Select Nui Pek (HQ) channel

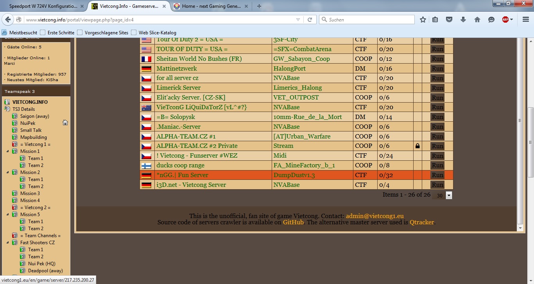tap(42, 264)
